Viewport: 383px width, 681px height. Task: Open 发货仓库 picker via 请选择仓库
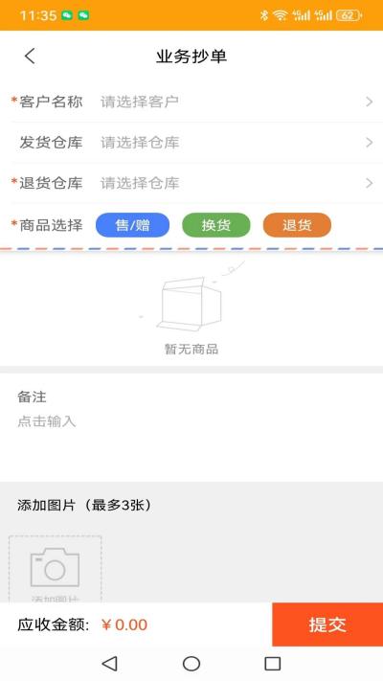click(x=140, y=143)
